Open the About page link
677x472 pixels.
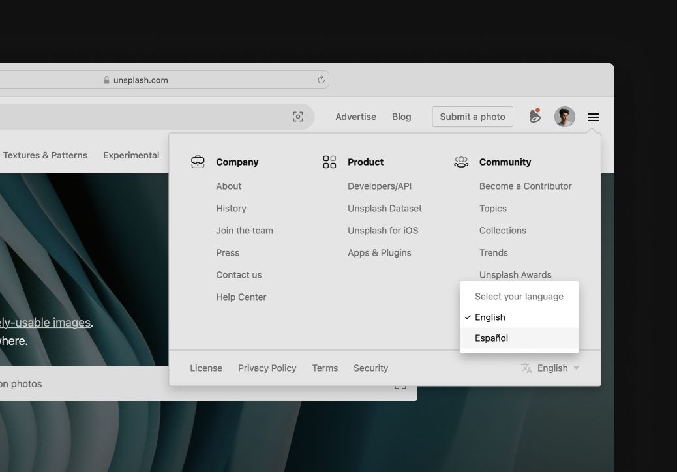[229, 186]
